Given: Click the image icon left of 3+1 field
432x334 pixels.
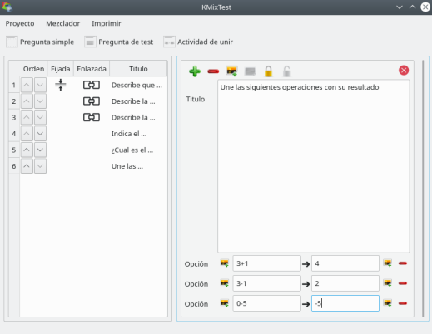Looking at the screenshot, I should 225,263.
